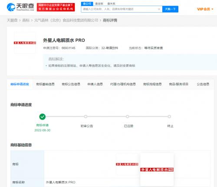
Task: Click the small trademark image in 商标 row
Action: tap(127, 164)
